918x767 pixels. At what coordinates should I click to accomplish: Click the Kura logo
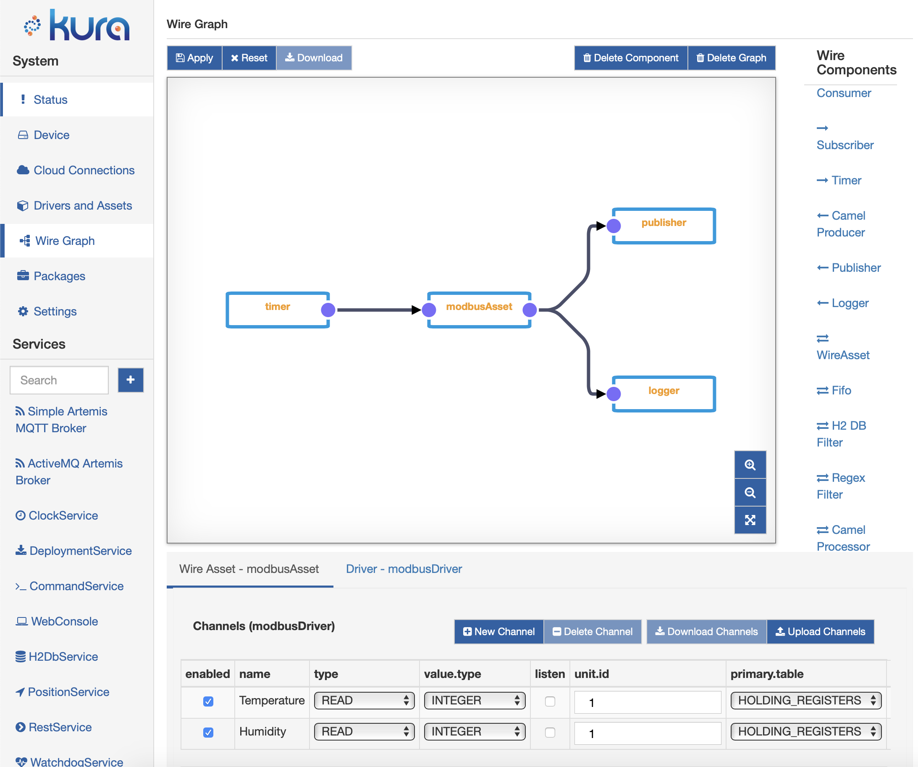(77, 25)
